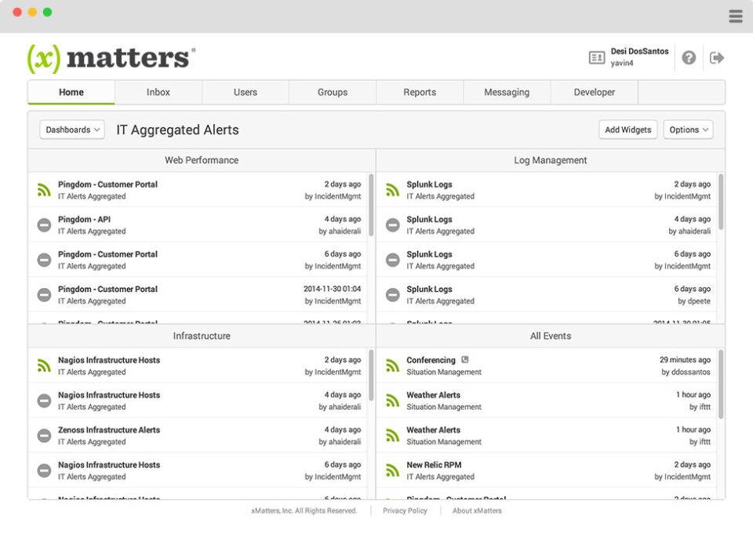753x536 pixels.
Task: Click the xMatters logo
Action: click(111, 58)
